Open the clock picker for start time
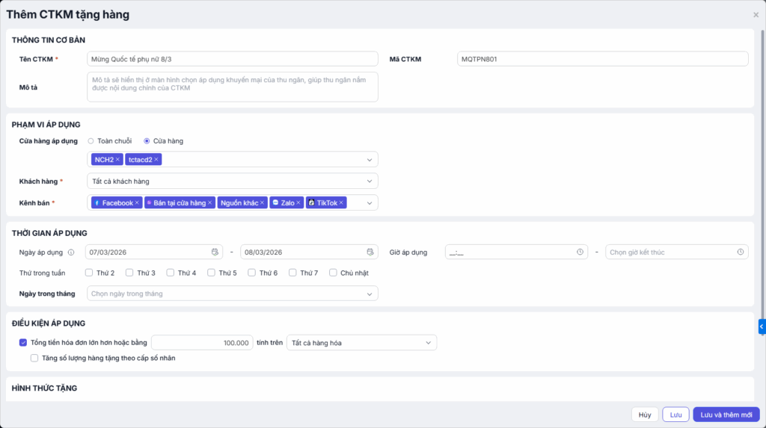Image resolution: width=766 pixels, height=428 pixels. click(580, 252)
